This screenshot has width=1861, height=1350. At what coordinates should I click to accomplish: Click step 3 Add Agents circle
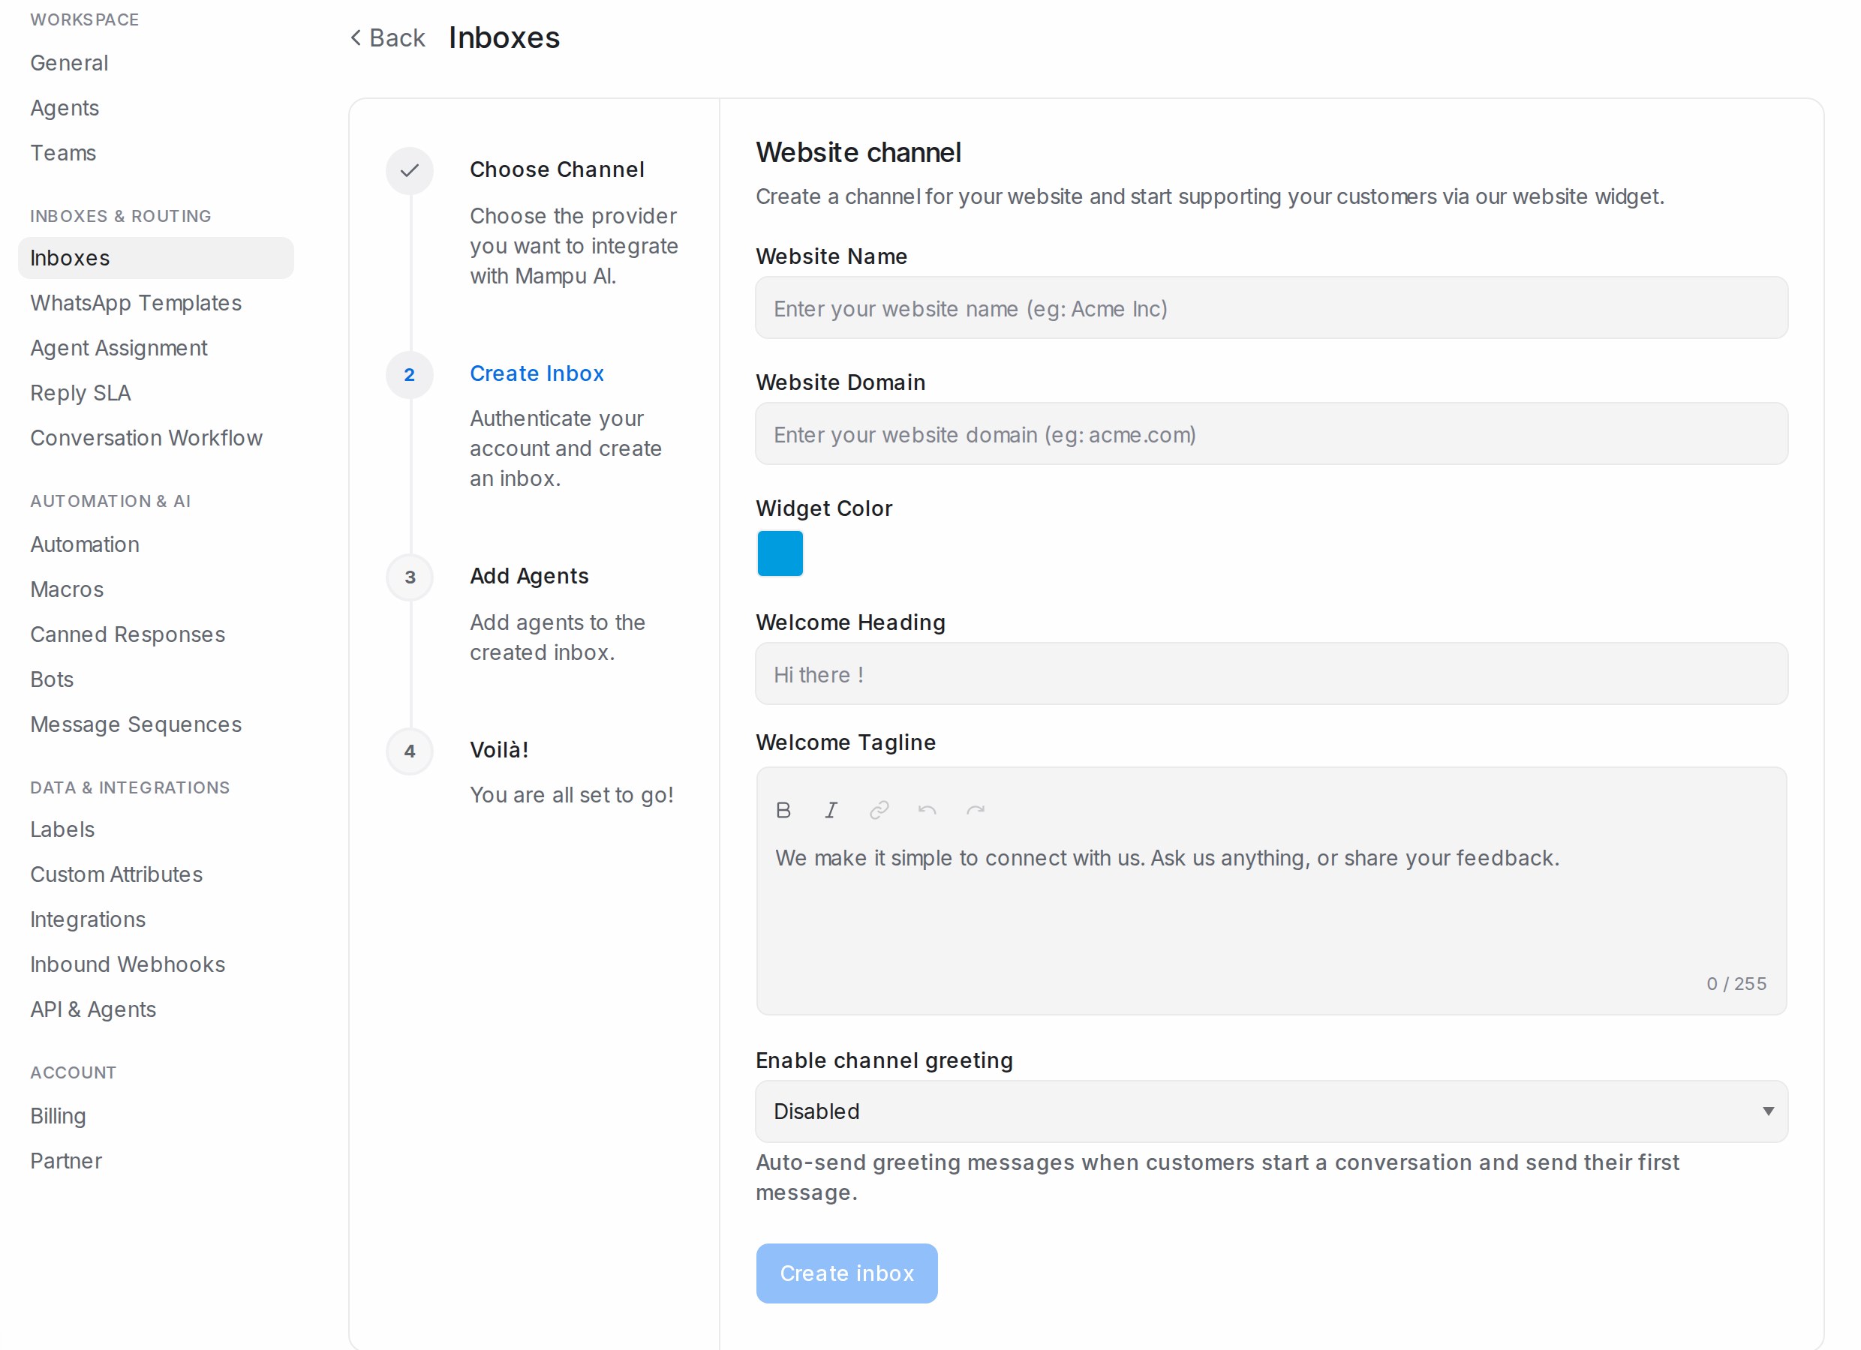coord(410,577)
